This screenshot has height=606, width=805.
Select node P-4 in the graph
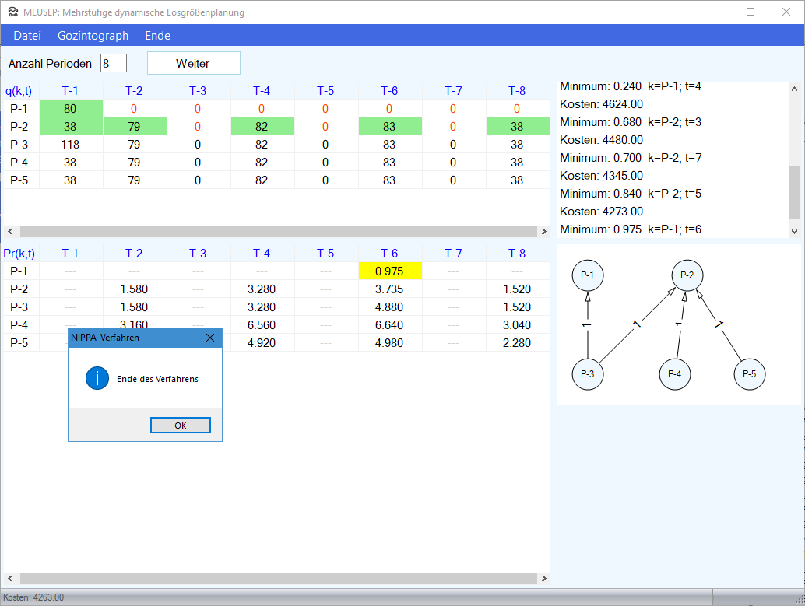[x=674, y=374]
